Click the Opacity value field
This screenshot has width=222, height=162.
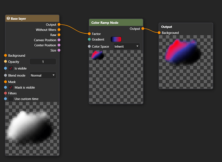pyautogui.click(x=43, y=62)
